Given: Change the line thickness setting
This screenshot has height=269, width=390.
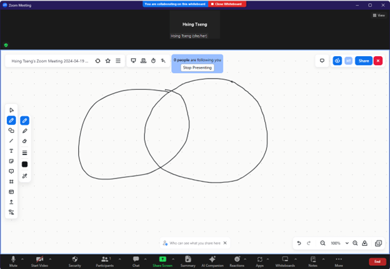Looking at the screenshot, I should 24,152.
